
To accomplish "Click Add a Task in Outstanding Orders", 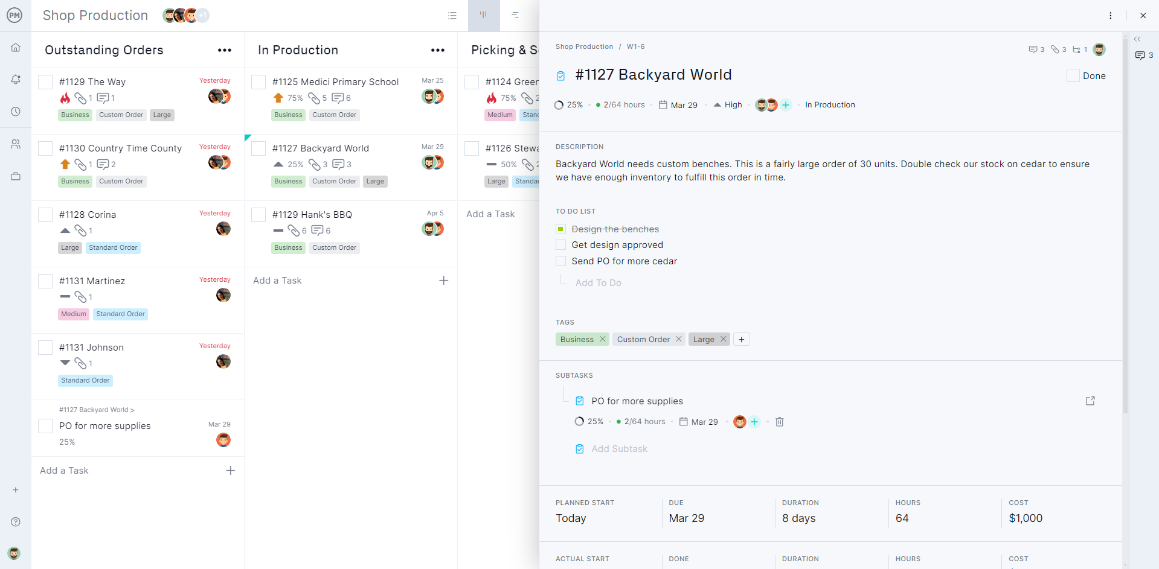I will point(64,471).
